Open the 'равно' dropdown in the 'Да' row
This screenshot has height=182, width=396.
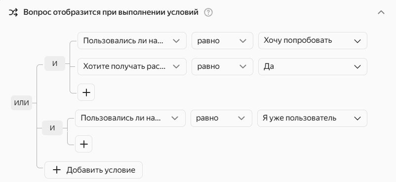pyautogui.click(x=222, y=66)
